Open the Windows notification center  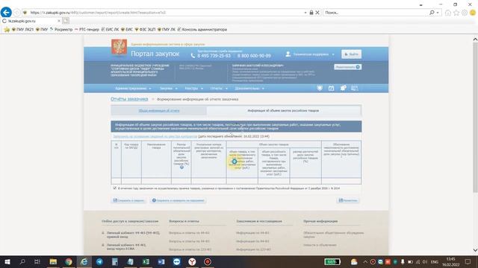(x=468, y=261)
